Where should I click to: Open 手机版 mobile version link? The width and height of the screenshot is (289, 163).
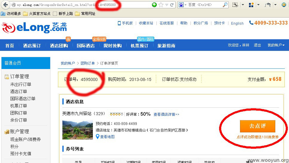[x=125, y=23]
